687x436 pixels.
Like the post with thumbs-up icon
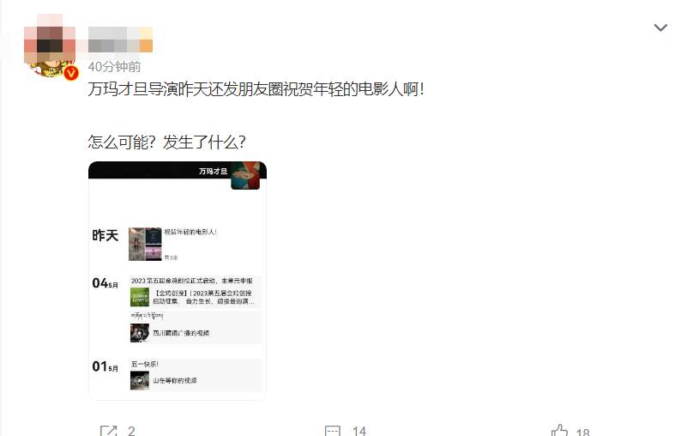tap(559, 431)
